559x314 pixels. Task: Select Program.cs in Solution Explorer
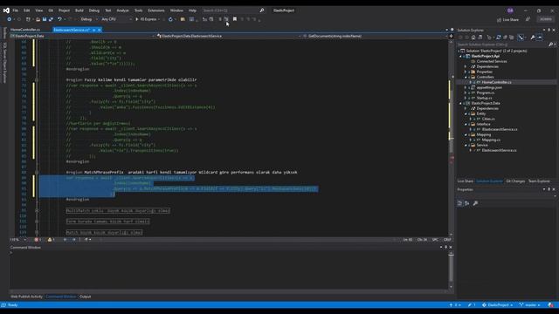(486, 92)
